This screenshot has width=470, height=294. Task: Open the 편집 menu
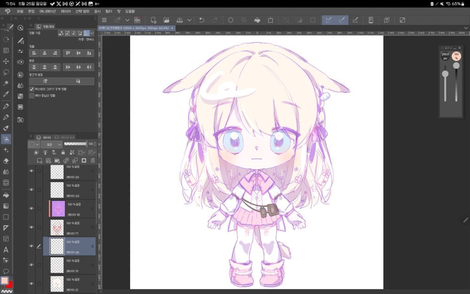[31, 11]
